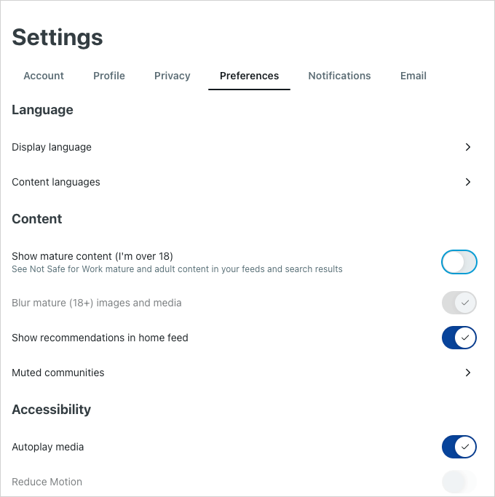
Task: Click Show recommendations in home feed text
Action: click(x=100, y=338)
